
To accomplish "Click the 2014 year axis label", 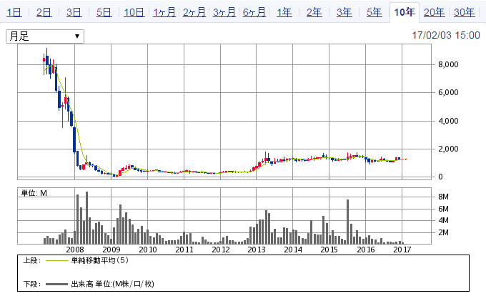I will [293, 250].
